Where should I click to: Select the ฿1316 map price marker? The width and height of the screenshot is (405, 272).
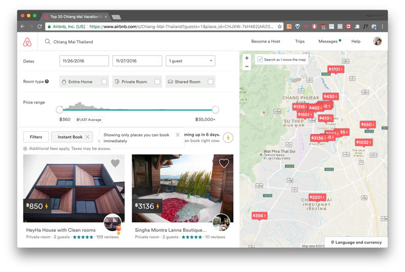pos(300,106)
